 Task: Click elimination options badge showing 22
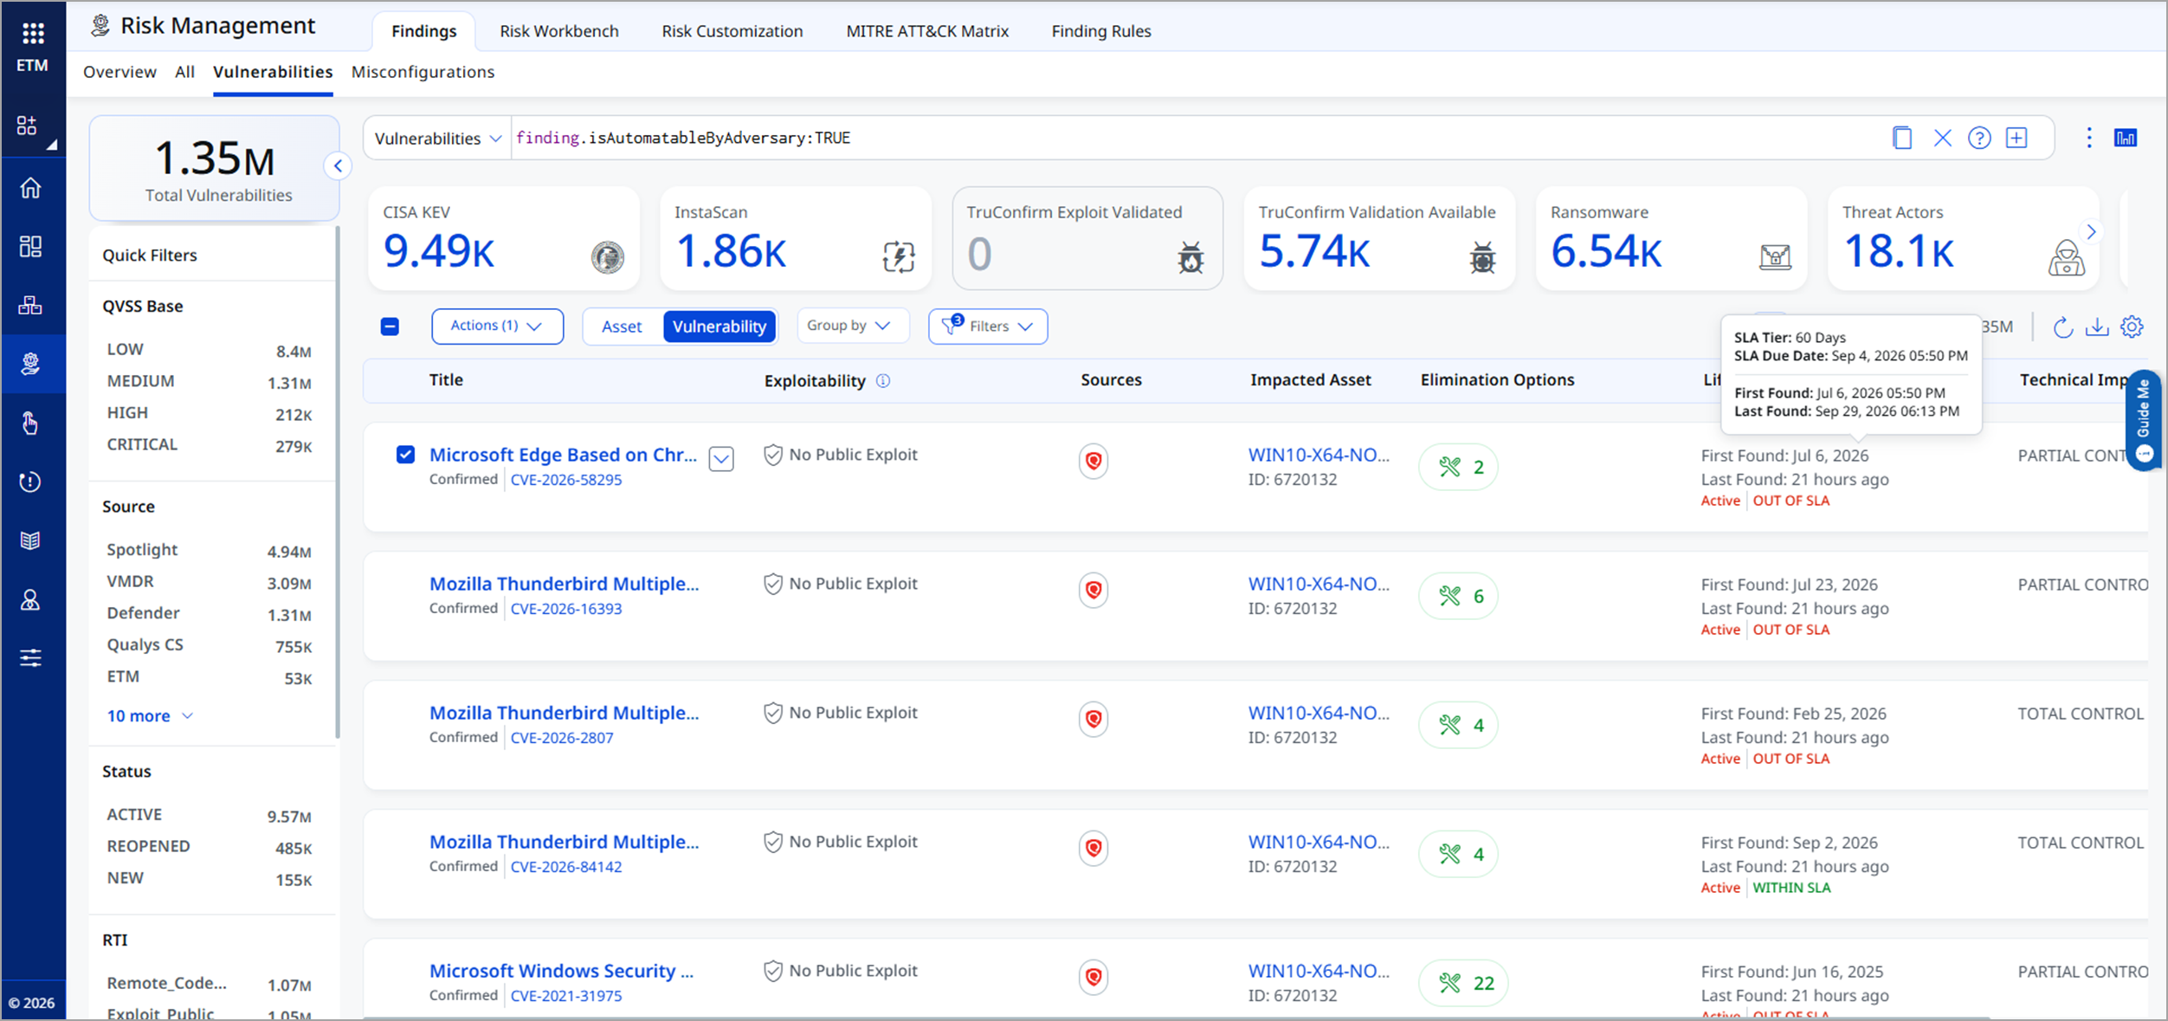point(1462,983)
